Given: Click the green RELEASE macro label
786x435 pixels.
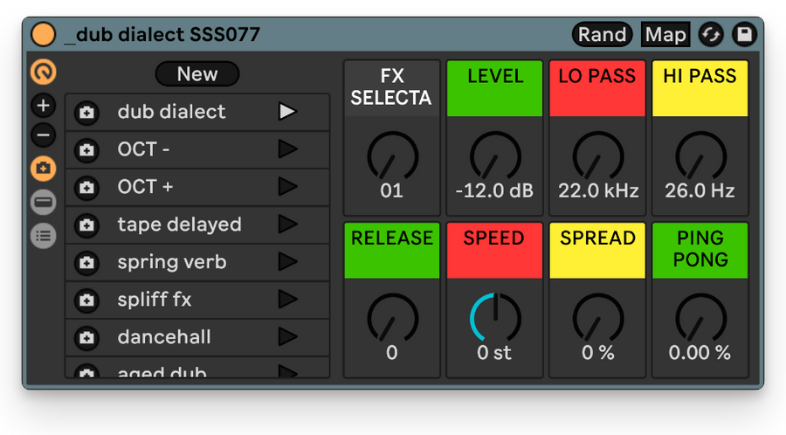Looking at the screenshot, I should click(x=392, y=251).
